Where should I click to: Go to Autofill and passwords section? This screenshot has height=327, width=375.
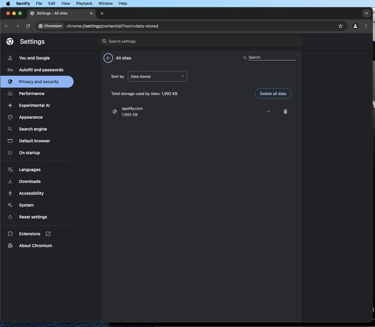coord(41,70)
